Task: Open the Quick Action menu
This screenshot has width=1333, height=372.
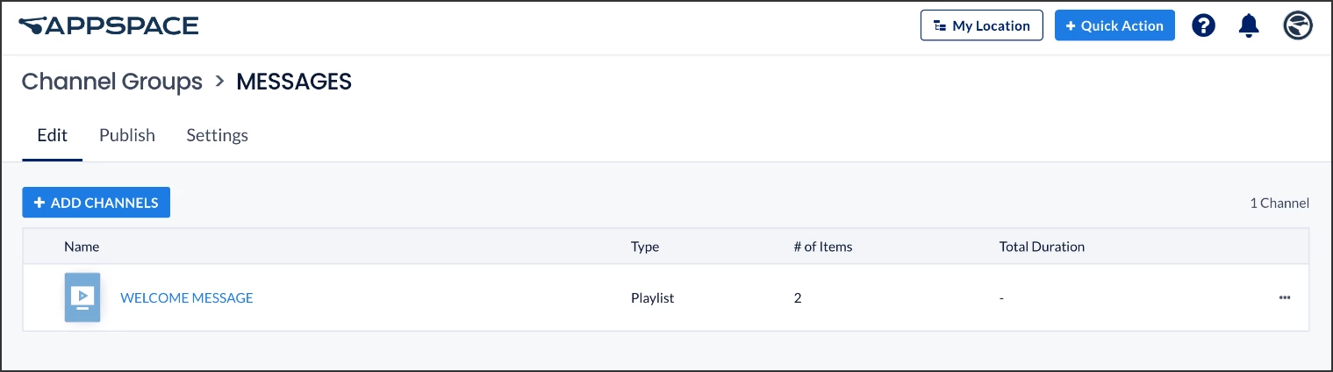Action: [1114, 25]
